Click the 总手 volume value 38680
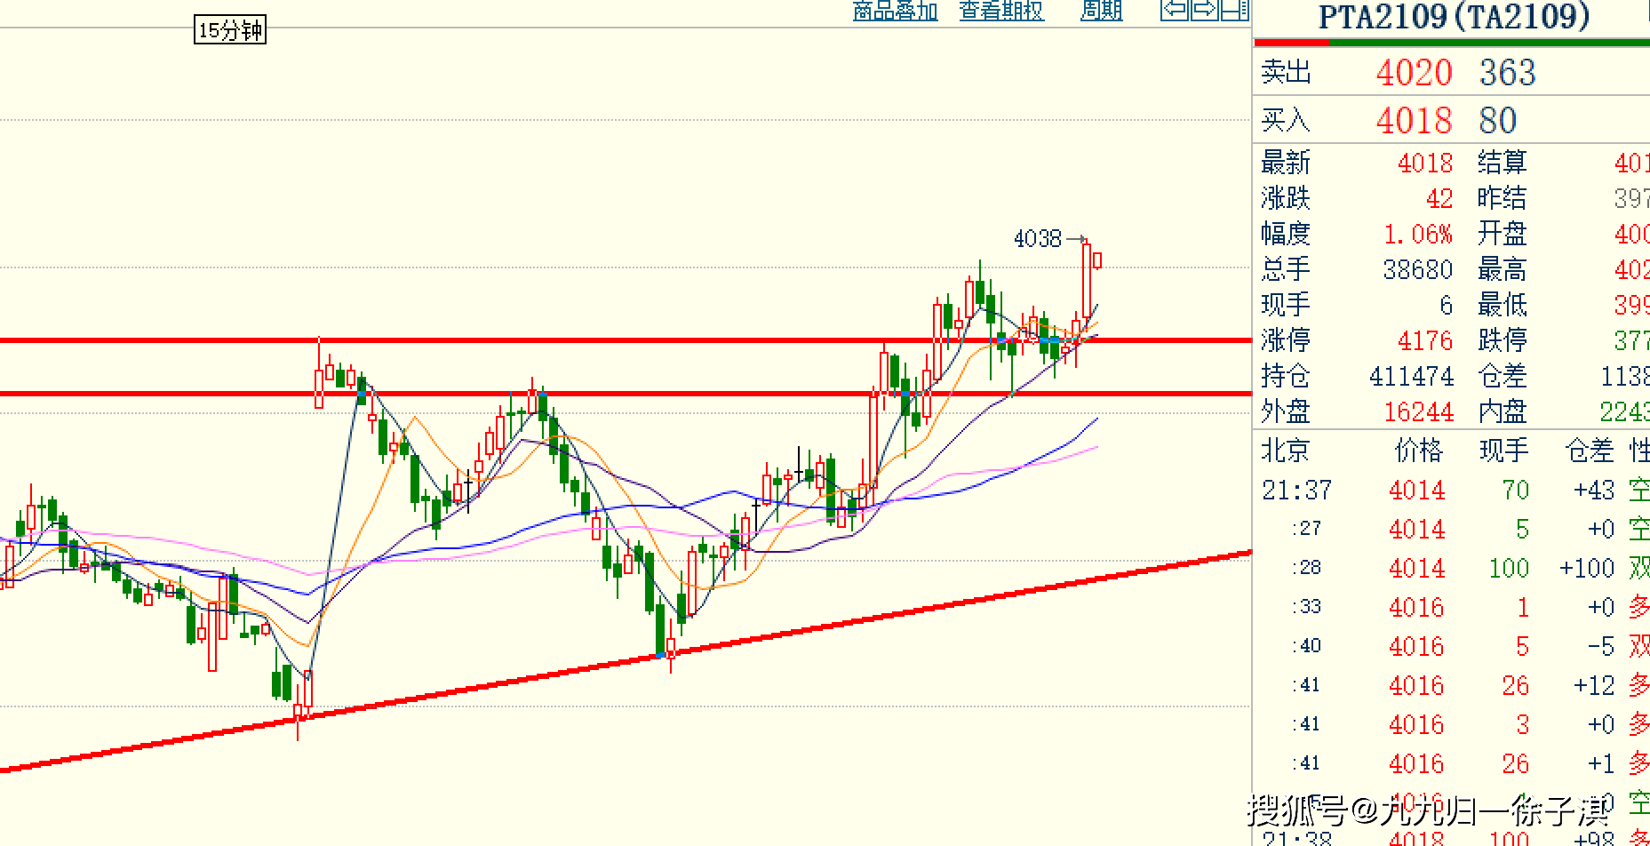Image resolution: width=1650 pixels, height=846 pixels. coord(1417,270)
